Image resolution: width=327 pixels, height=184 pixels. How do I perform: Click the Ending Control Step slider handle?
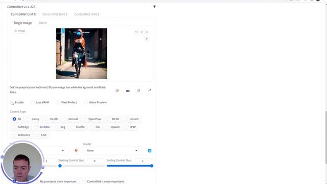152,166
